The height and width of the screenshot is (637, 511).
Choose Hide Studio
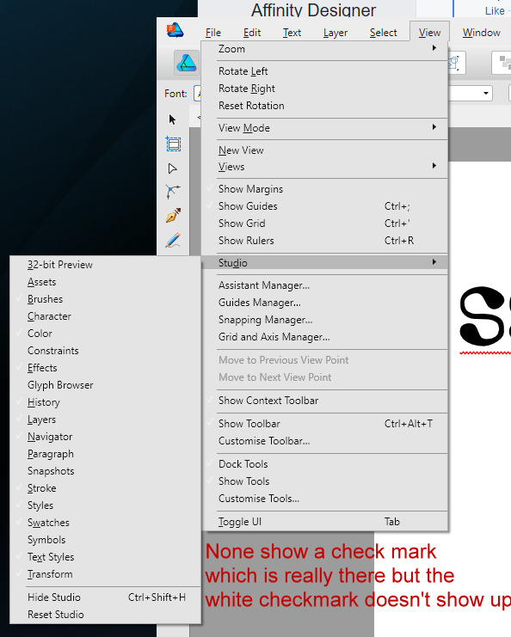[x=105, y=597]
